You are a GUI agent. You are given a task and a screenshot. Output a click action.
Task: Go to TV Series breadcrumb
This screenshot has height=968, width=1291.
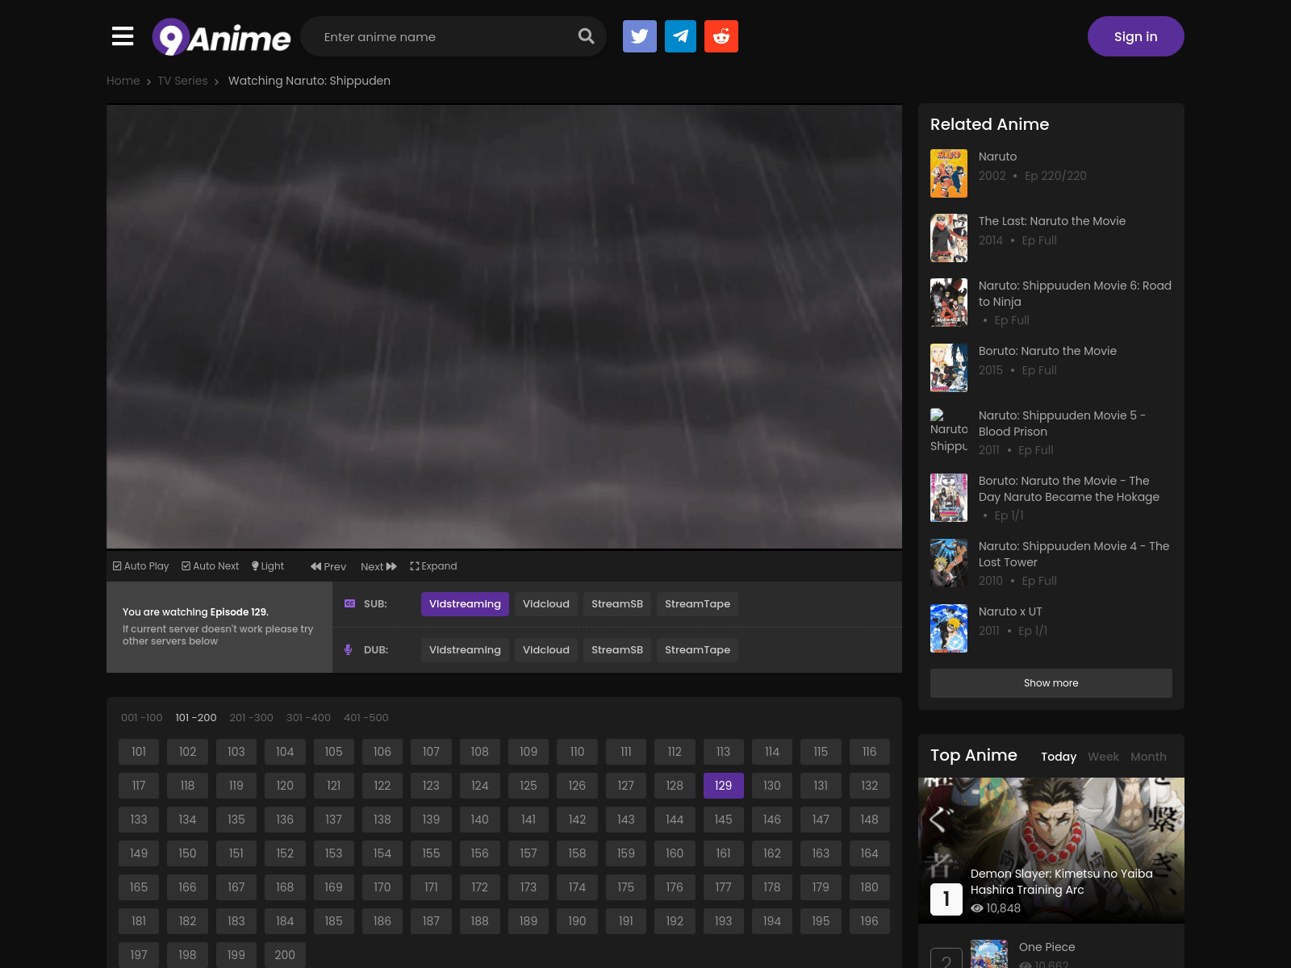pos(183,81)
